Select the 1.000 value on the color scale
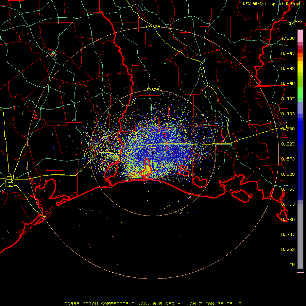 tap(288, 38)
